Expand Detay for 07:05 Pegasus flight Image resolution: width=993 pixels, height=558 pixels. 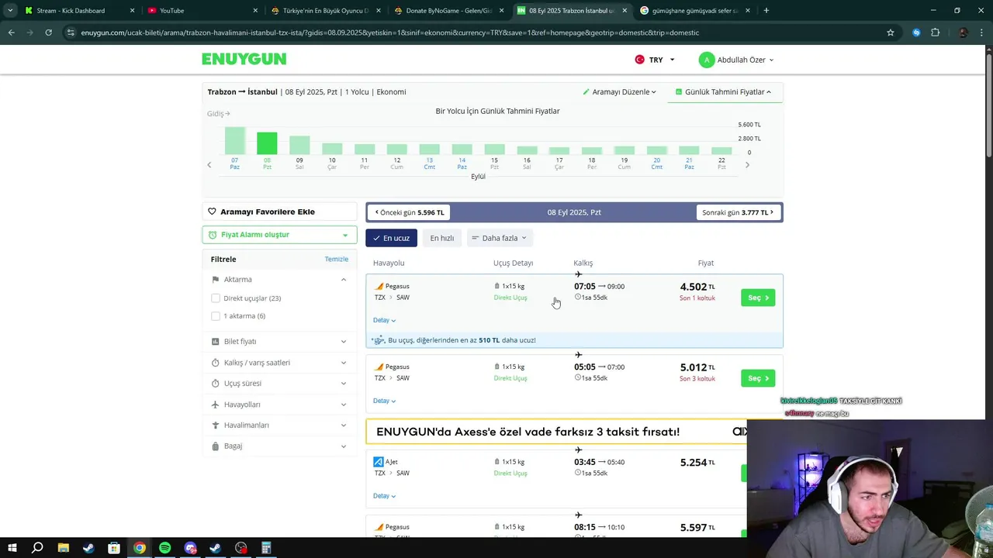pyautogui.click(x=384, y=320)
